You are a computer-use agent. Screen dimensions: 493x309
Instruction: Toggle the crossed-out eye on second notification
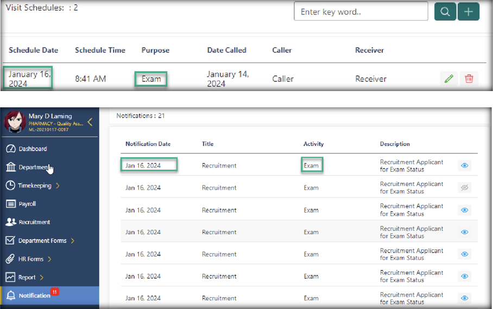[x=464, y=188]
